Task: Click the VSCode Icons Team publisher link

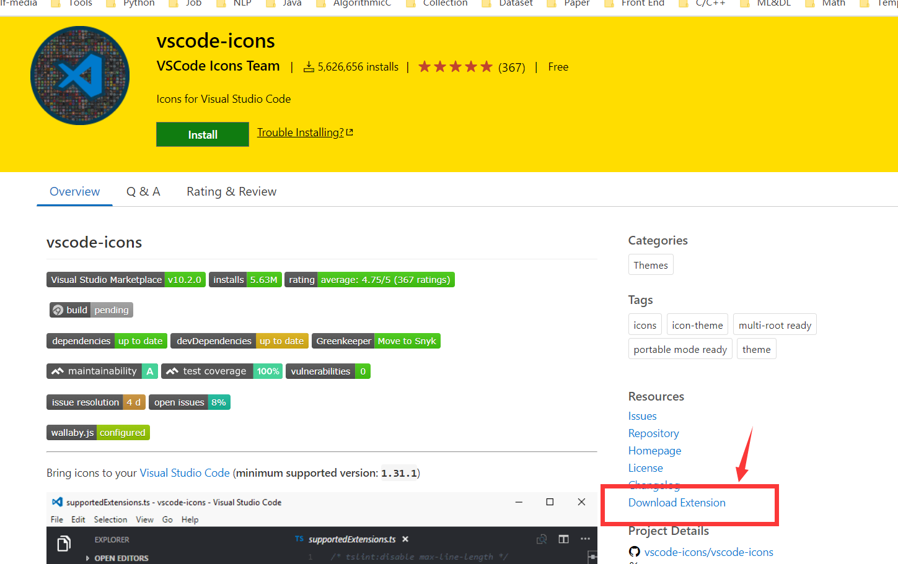Action: point(218,66)
